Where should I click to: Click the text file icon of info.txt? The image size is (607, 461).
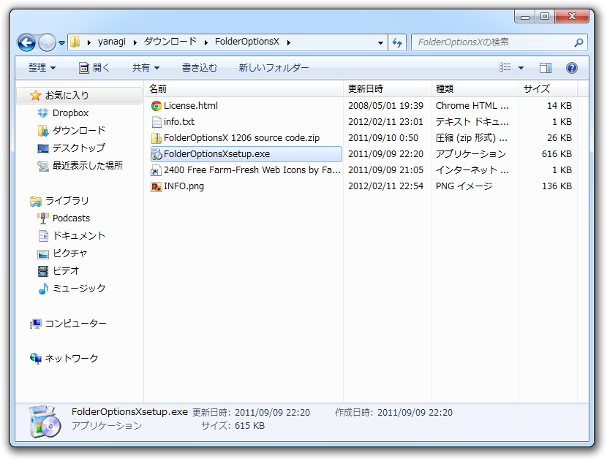pos(157,122)
